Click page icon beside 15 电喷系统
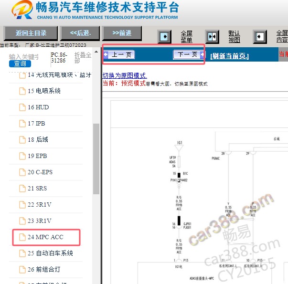This screenshot has width=288, height=284. click(x=22, y=91)
